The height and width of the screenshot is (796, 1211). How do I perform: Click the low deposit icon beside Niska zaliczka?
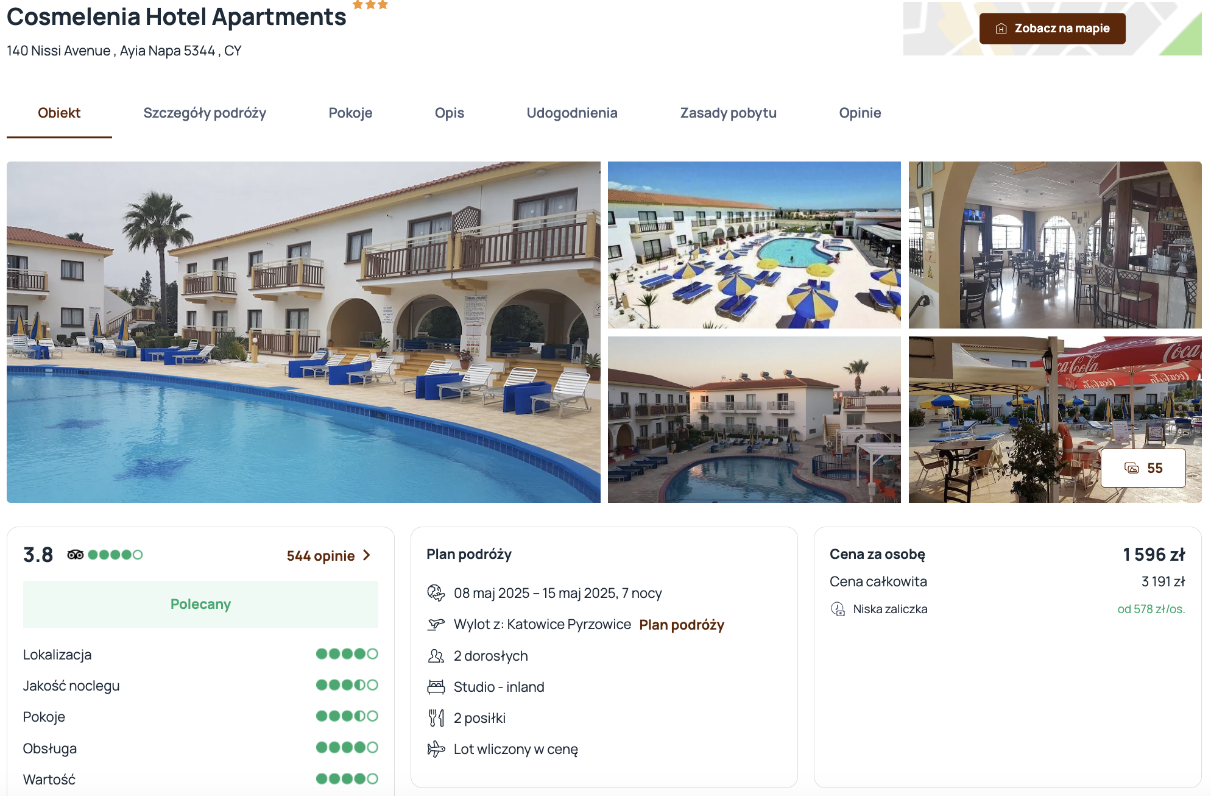(838, 609)
